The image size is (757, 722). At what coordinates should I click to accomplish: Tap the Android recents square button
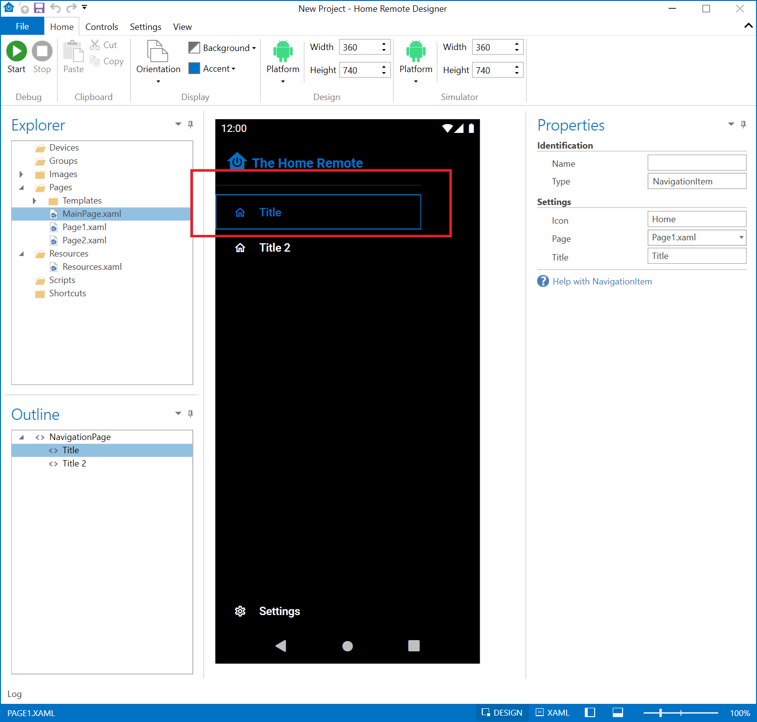pyautogui.click(x=414, y=645)
